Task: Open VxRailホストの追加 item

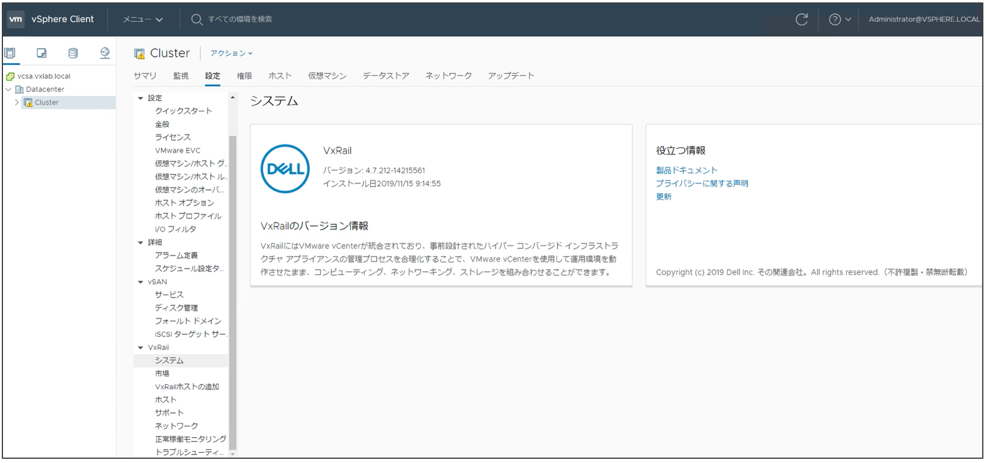Action: tap(187, 387)
